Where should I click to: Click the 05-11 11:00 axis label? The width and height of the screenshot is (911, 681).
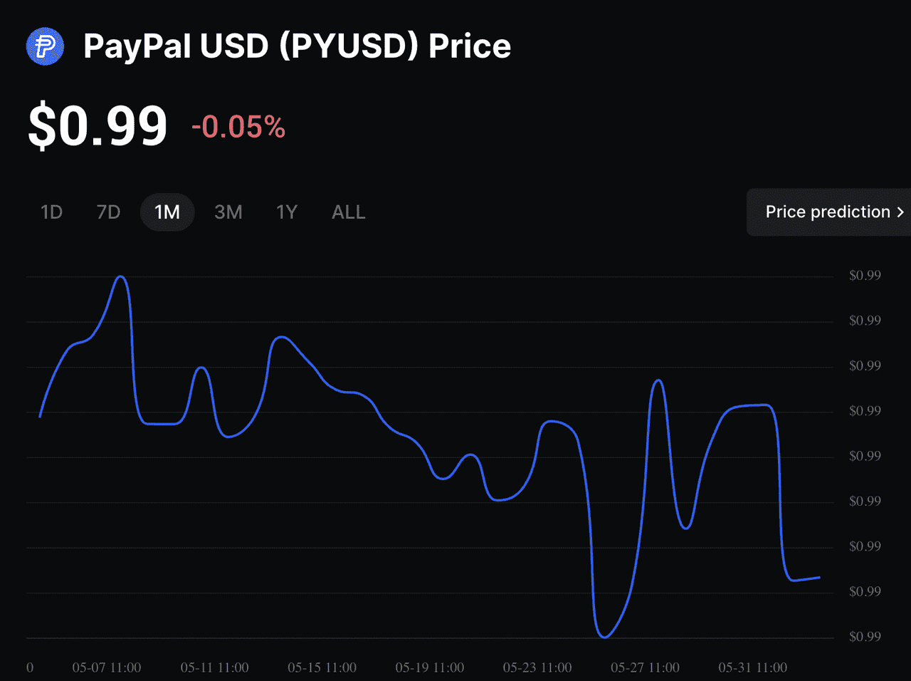214,667
